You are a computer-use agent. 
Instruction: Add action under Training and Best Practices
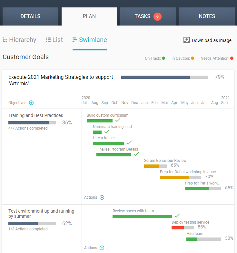coord(102,197)
